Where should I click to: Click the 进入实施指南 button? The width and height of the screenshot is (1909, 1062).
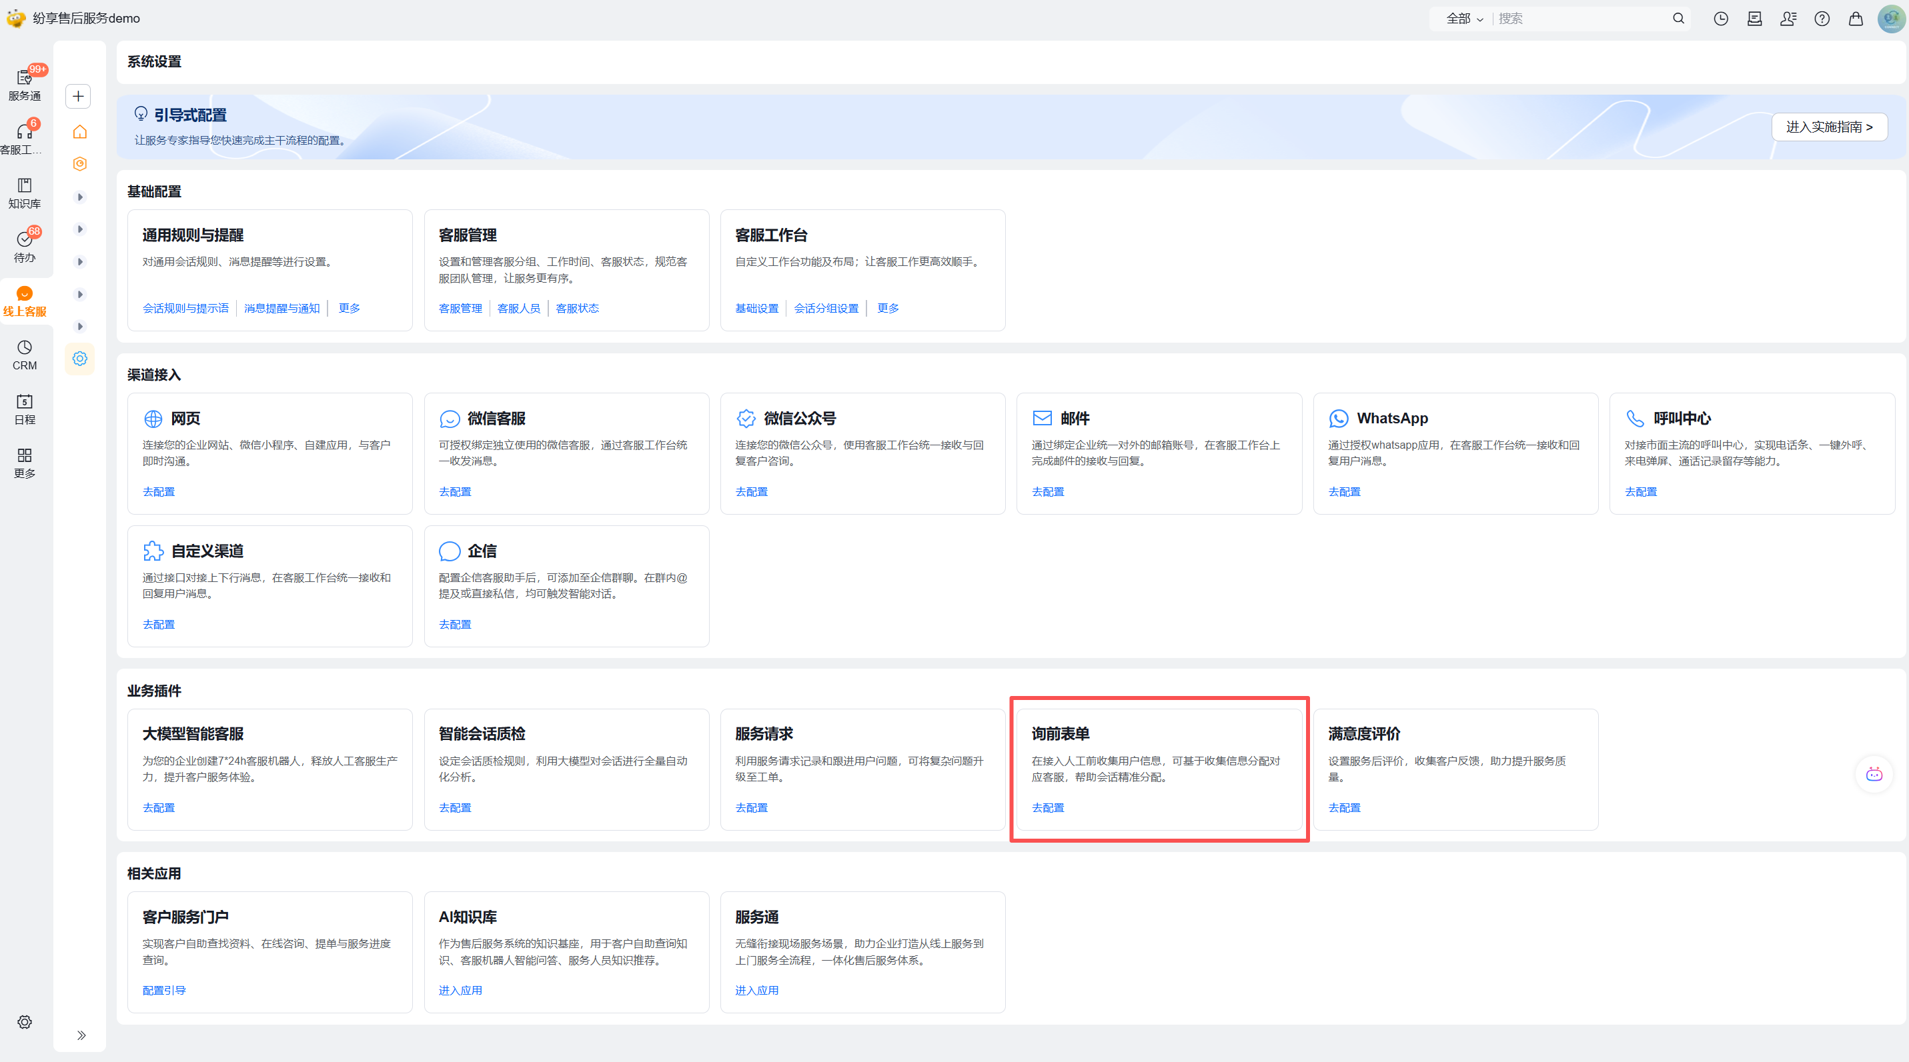coord(1828,127)
